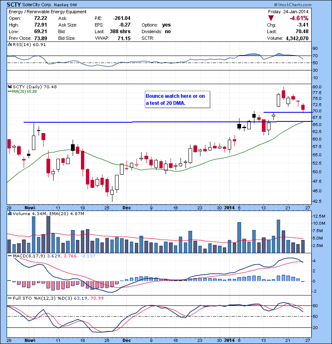Click the 80.0 price axis label
332x344 pixels.
(317, 87)
